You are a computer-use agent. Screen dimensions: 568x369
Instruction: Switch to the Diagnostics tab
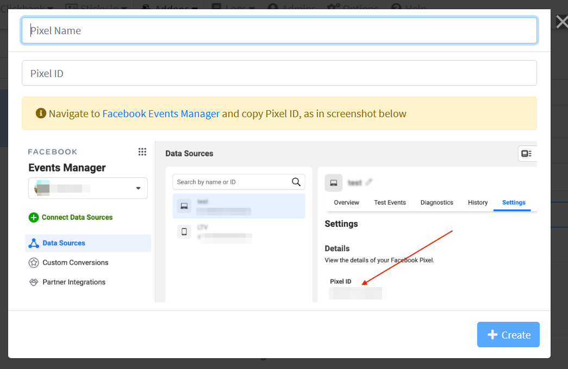point(436,202)
